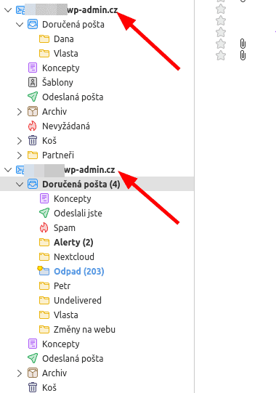Viewport: 276px width, 393px height.
Task: Open the Odeslali jste sent icon
Action: (x=44, y=214)
